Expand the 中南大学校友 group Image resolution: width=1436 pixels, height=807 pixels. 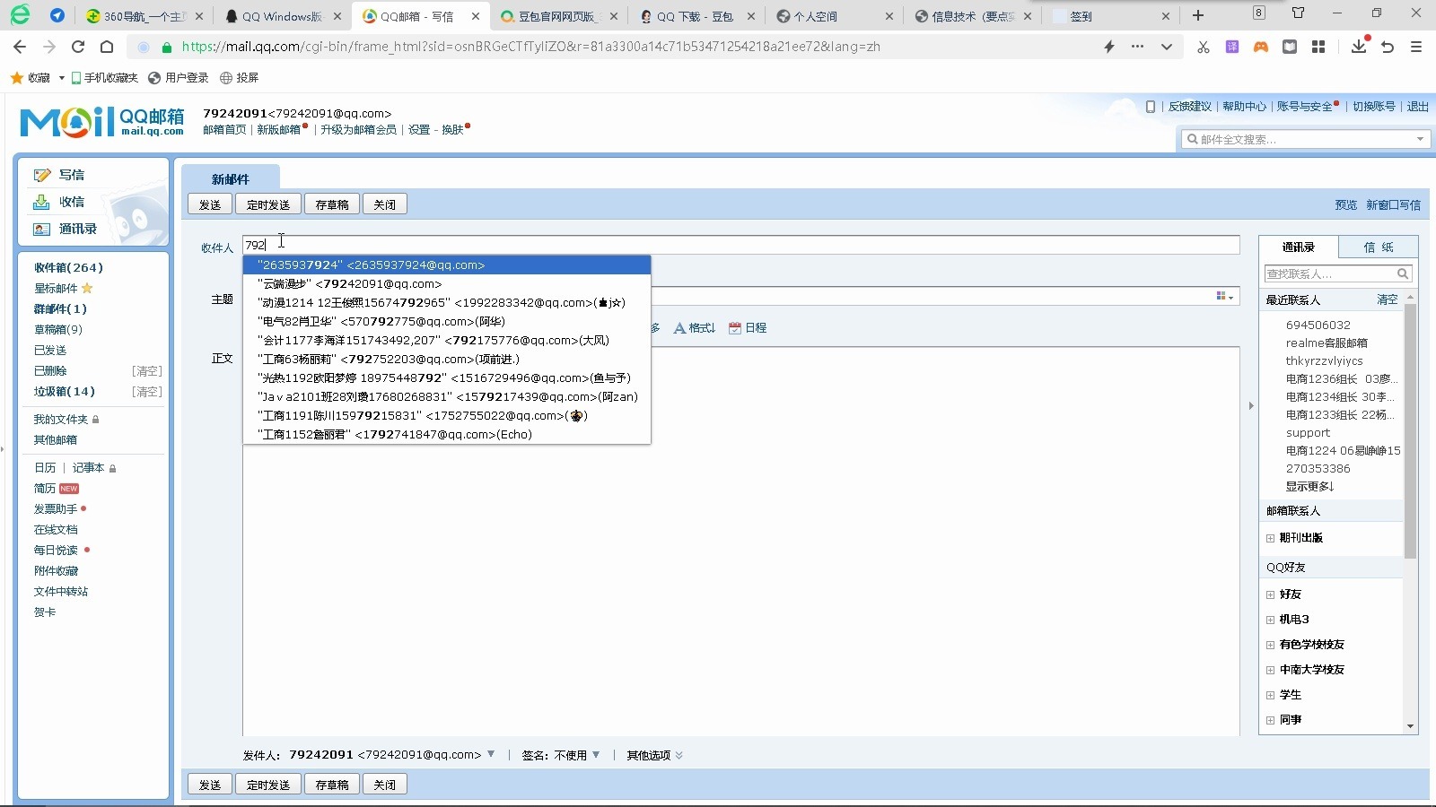click(x=1270, y=670)
